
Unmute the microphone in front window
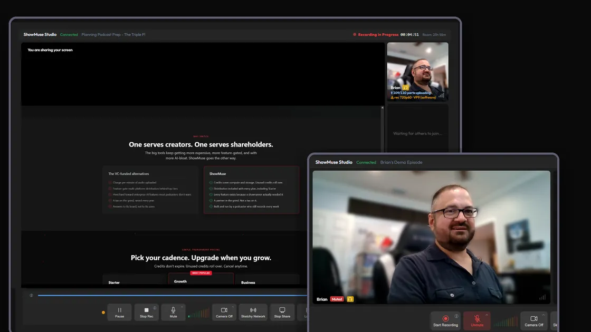click(x=477, y=320)
